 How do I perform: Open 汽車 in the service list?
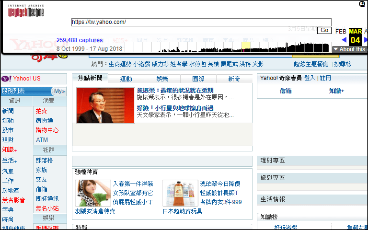pos(8,172)
